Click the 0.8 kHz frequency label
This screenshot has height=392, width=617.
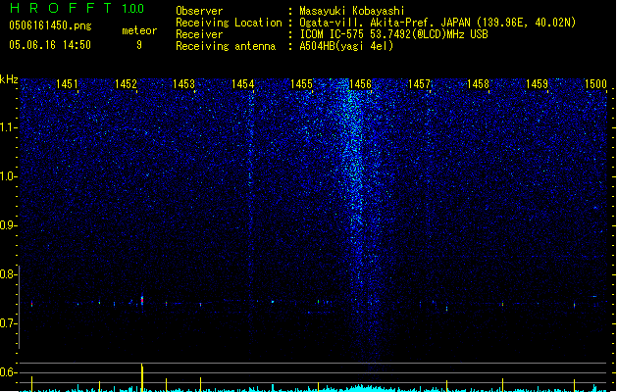tap(8, 274)
